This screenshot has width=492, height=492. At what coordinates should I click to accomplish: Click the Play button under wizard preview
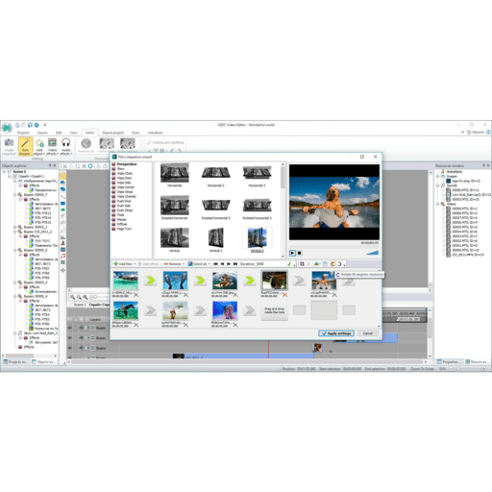coord(292,253)
